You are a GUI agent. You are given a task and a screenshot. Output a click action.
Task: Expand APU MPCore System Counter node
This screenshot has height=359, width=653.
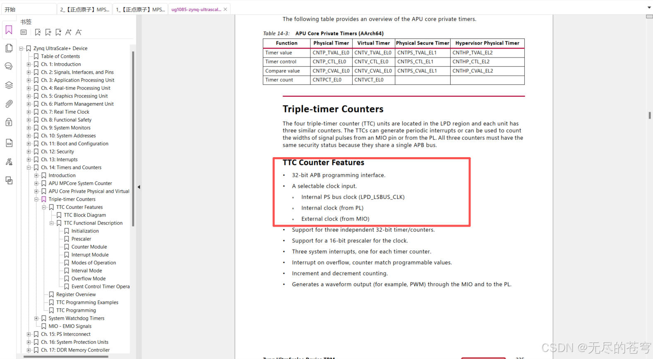(36, 183)
